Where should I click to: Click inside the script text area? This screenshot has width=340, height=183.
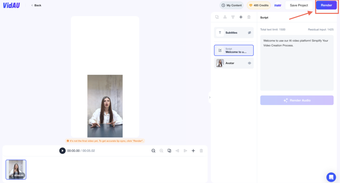pos(297,63)
